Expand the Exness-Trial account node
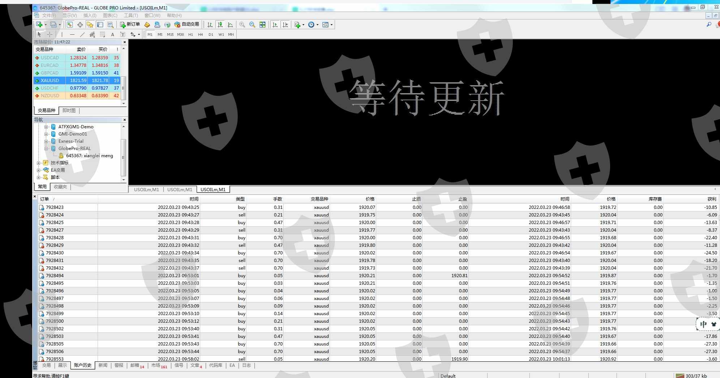 click(46, 141)
